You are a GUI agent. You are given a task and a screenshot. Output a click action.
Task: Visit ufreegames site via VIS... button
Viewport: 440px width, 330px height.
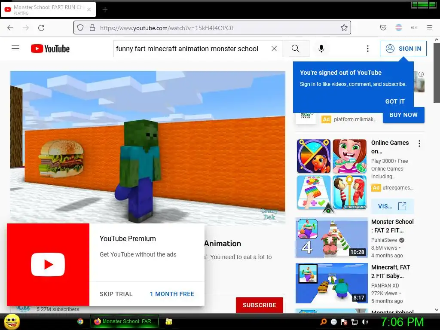tap(392, 206)
